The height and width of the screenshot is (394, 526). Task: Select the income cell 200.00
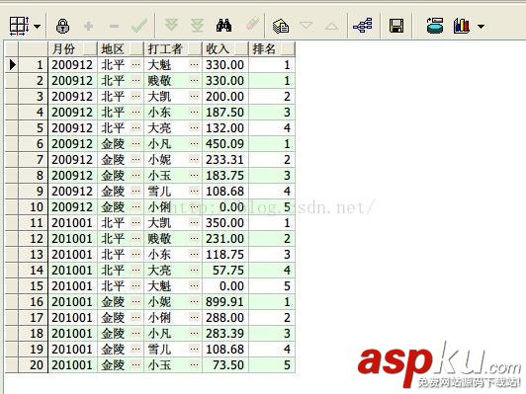coord(225,97)
